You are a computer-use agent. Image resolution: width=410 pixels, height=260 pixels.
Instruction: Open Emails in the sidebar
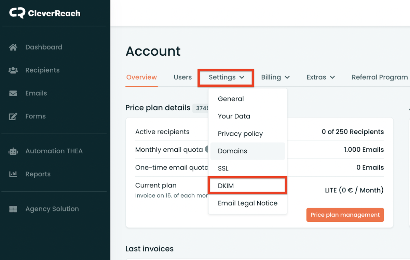tap(36, 93)
